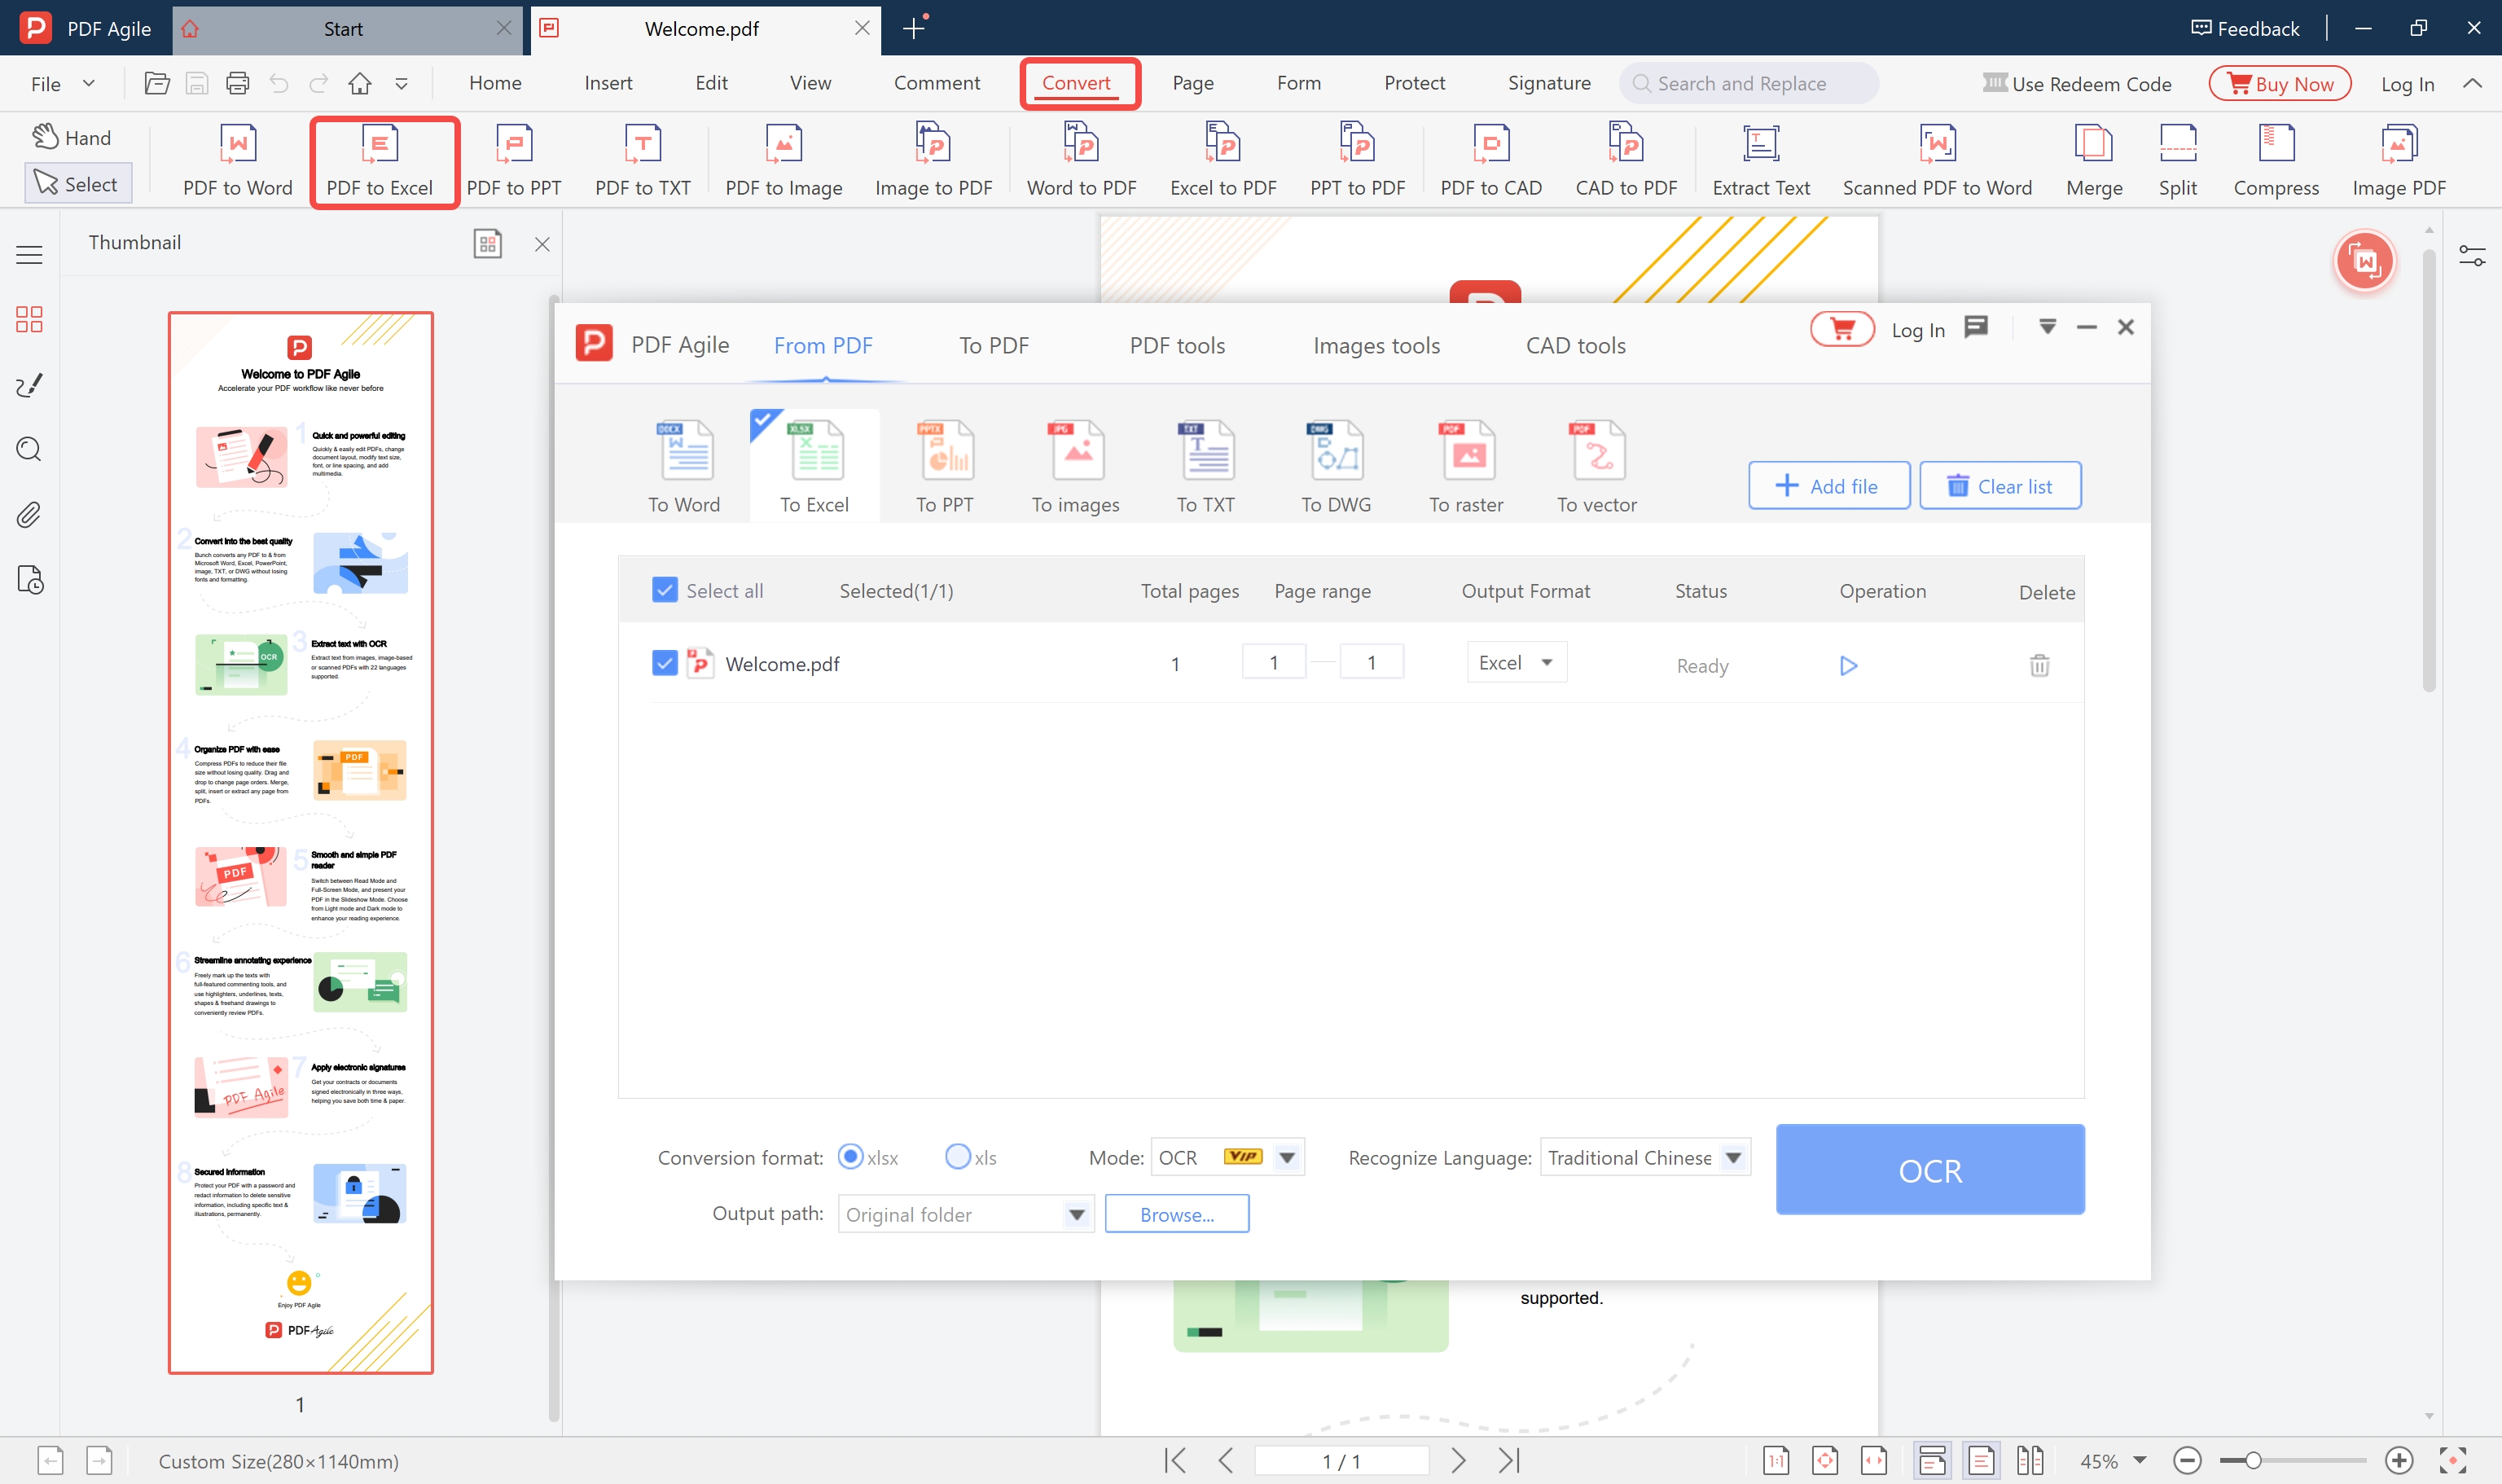Open Compress PDF tool
The image size is (2502, 1484).
coord(2276,160)
